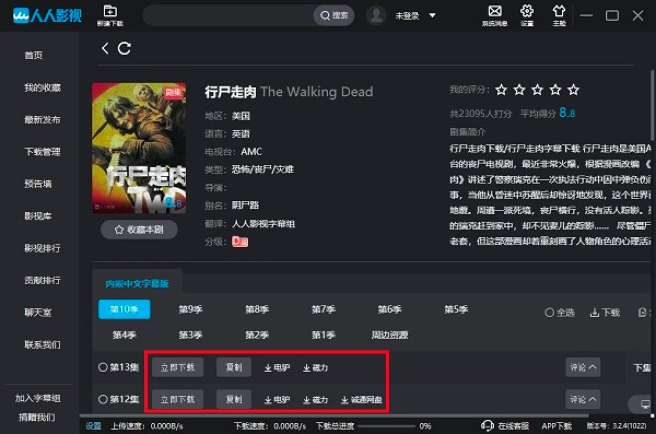
Task: Rate three stars in 我的评分
Action: tap(537, 90)
